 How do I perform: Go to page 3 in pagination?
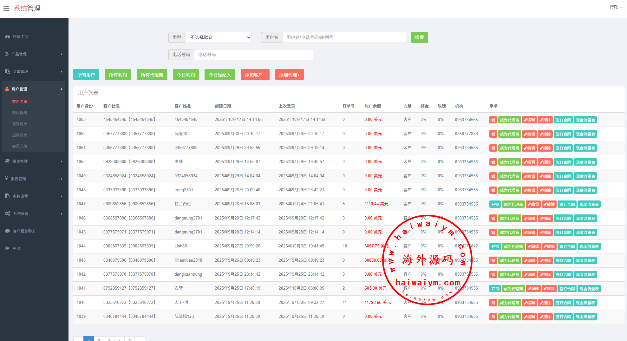coord(109,339)
